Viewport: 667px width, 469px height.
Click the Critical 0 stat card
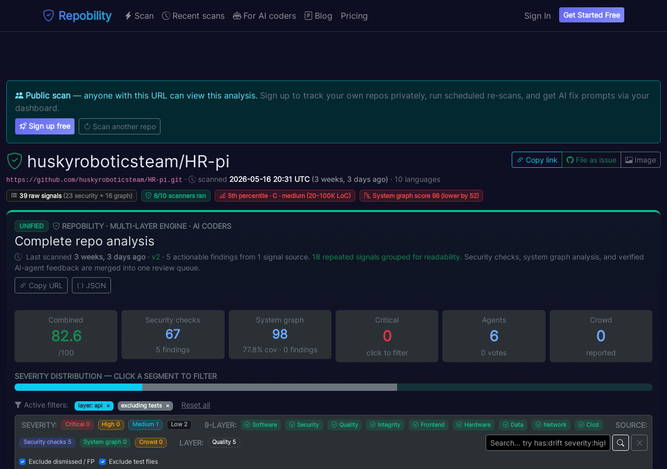click(x=387, y=336)
